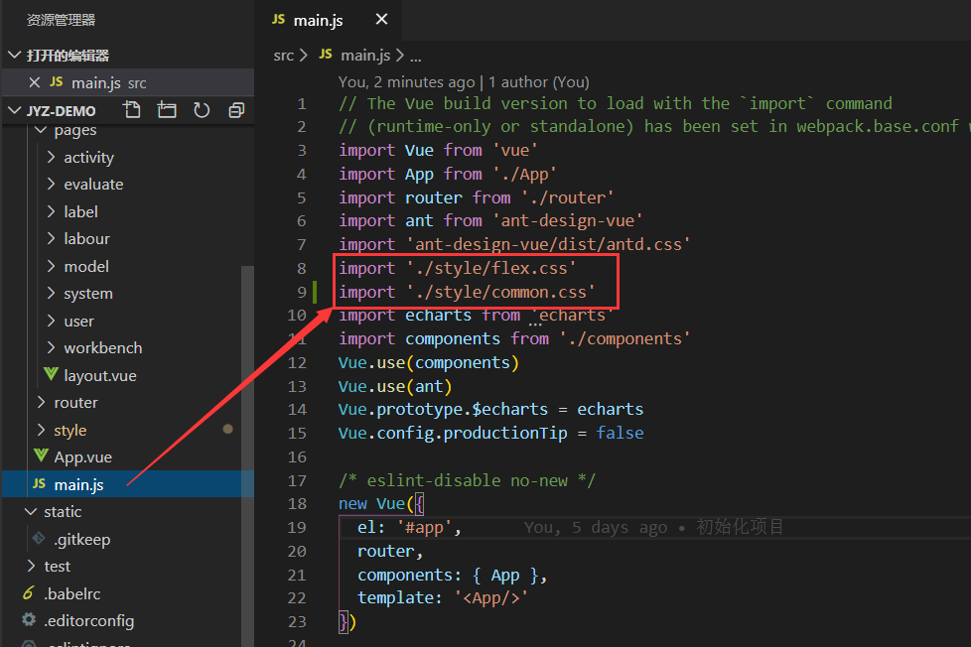Click 'Vue.use(ant)' on line 13
971x647 pixels.
pyautogui.click(x=395, y=386)
